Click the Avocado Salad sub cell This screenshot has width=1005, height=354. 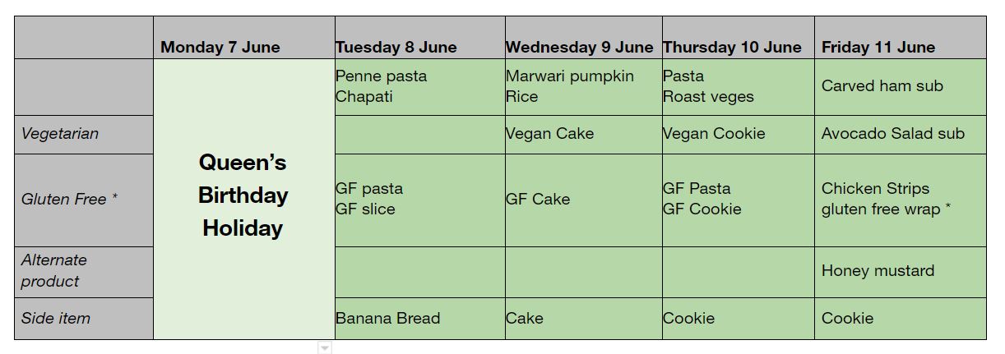[x=901, y=135]
